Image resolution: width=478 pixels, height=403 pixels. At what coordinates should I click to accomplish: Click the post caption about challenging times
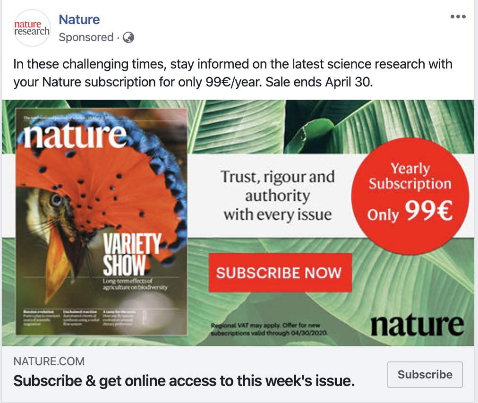tap(233, 73)
